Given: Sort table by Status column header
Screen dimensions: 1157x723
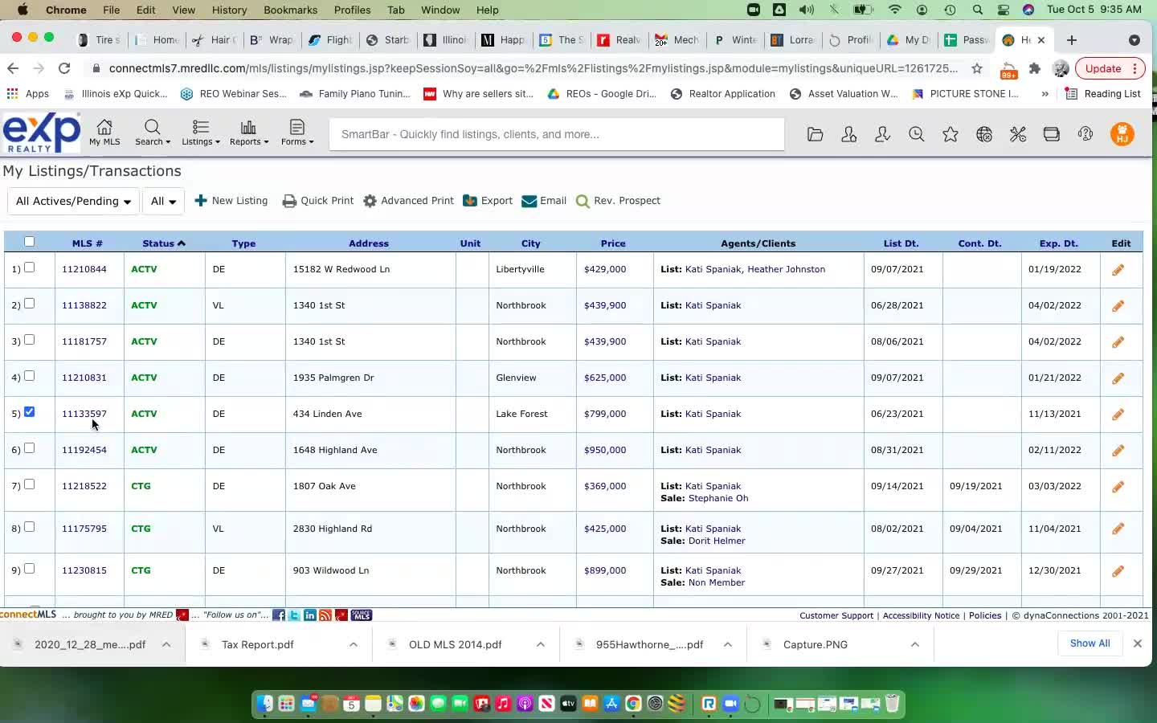Looking at the screenshot, I should (x=163, y=243).
